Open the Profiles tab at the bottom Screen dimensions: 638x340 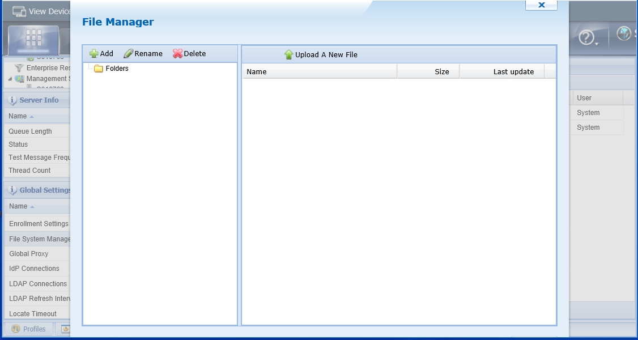coord(29,329)
